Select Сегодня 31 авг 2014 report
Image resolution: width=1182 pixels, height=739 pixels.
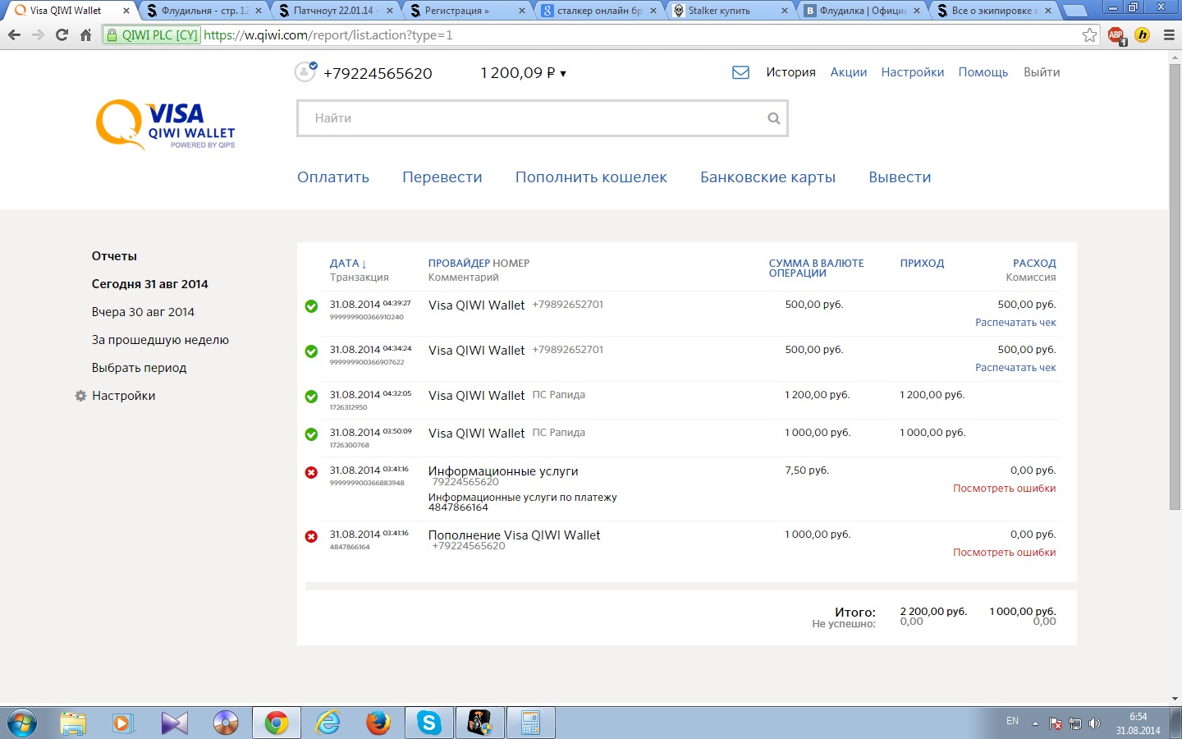tap(150, 284)
